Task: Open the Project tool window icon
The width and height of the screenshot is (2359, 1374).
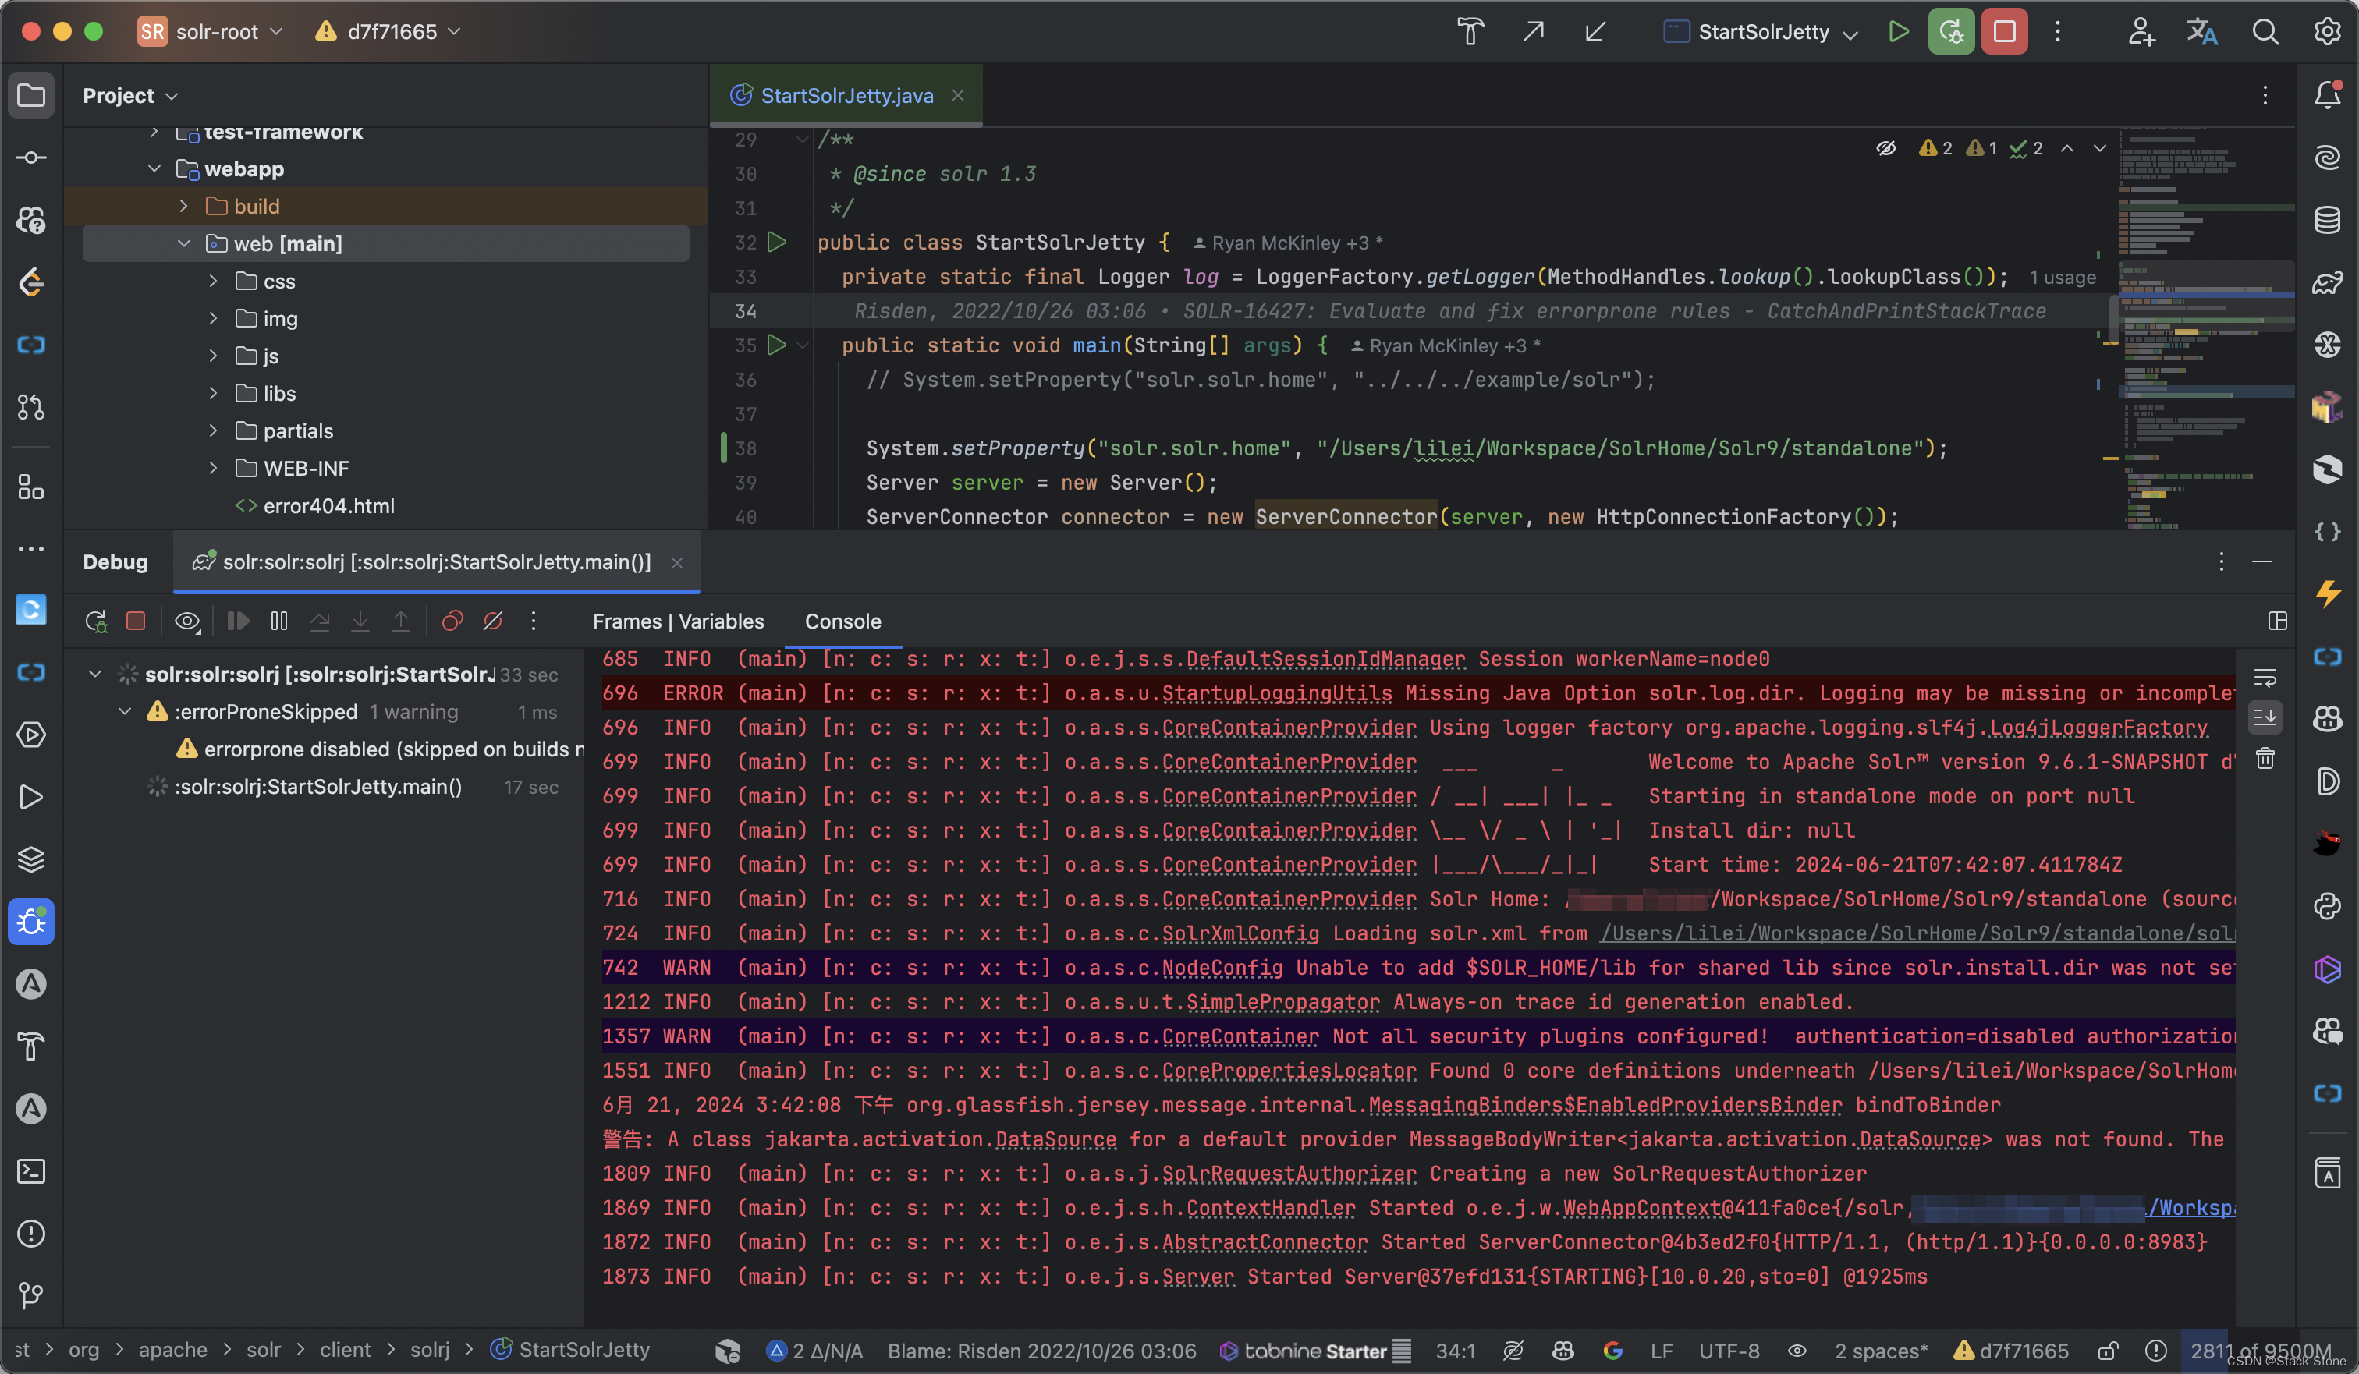Action: click(31, 95)
